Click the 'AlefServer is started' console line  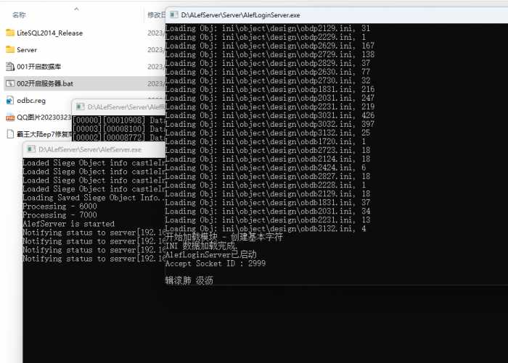(x=69, y=224)
